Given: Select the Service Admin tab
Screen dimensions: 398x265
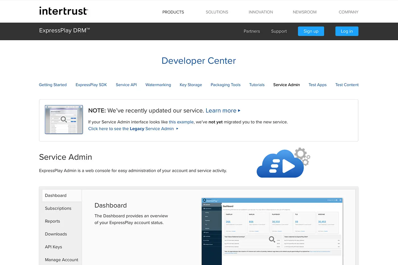Looking at the screenshot, I should point(287,85).
